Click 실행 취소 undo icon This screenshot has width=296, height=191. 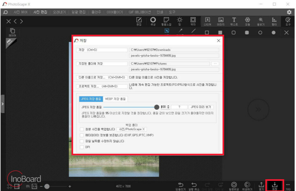pos(194,186)
